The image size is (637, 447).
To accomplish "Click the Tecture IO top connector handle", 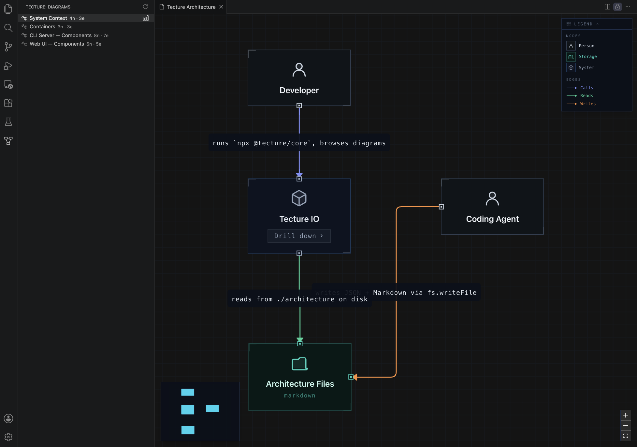I will pos(299,179).
